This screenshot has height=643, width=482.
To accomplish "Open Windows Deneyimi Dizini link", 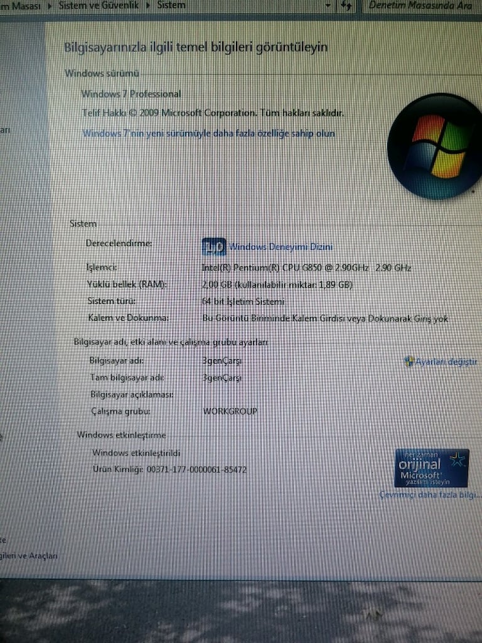I will click(x=281, y=246).
